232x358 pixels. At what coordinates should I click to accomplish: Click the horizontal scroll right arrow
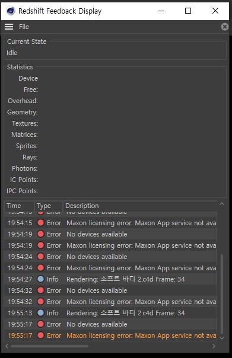(214, 346)
